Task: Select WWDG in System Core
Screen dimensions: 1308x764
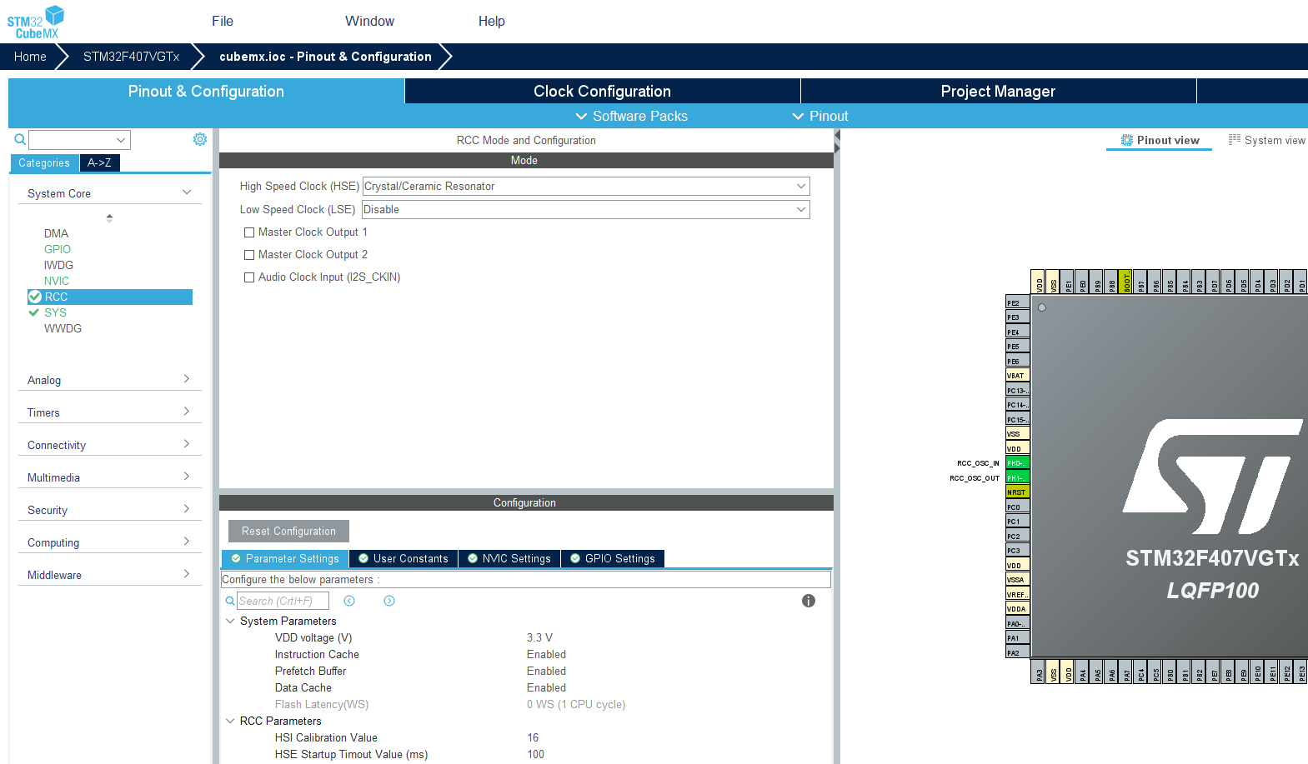Action: pyautogui.click(x=63, y=328)
